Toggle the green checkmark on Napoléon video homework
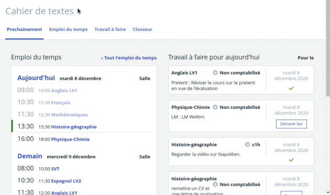Viewport: 330px width, 195px height. coord(291,160)
